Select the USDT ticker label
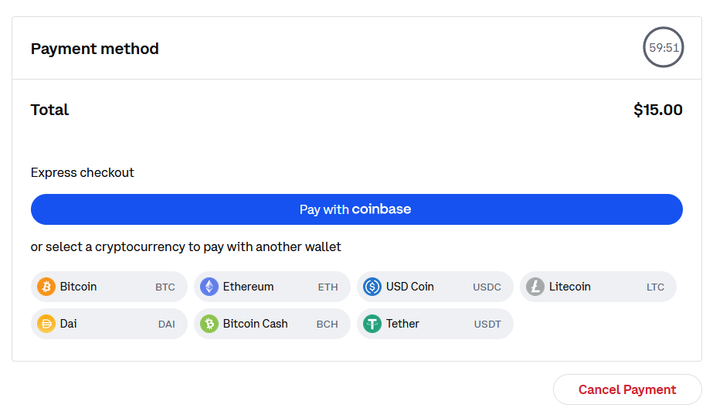This screenshot has height=418, width=713. click(x=487, y=325)
